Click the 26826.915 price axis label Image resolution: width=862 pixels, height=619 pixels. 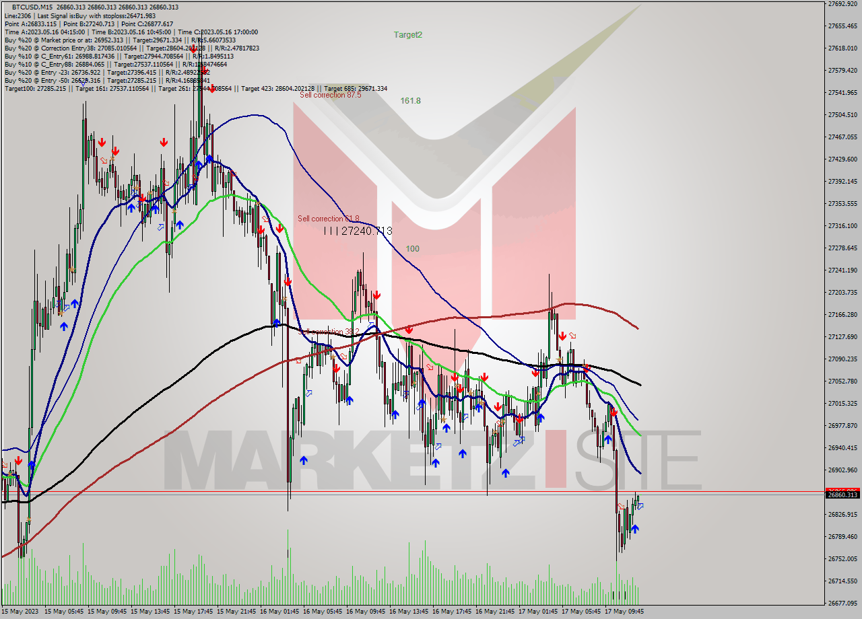coord(842,514)
